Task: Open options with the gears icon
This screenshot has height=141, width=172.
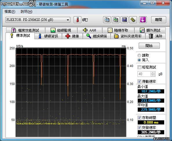Action: click(x=133, y=20)
